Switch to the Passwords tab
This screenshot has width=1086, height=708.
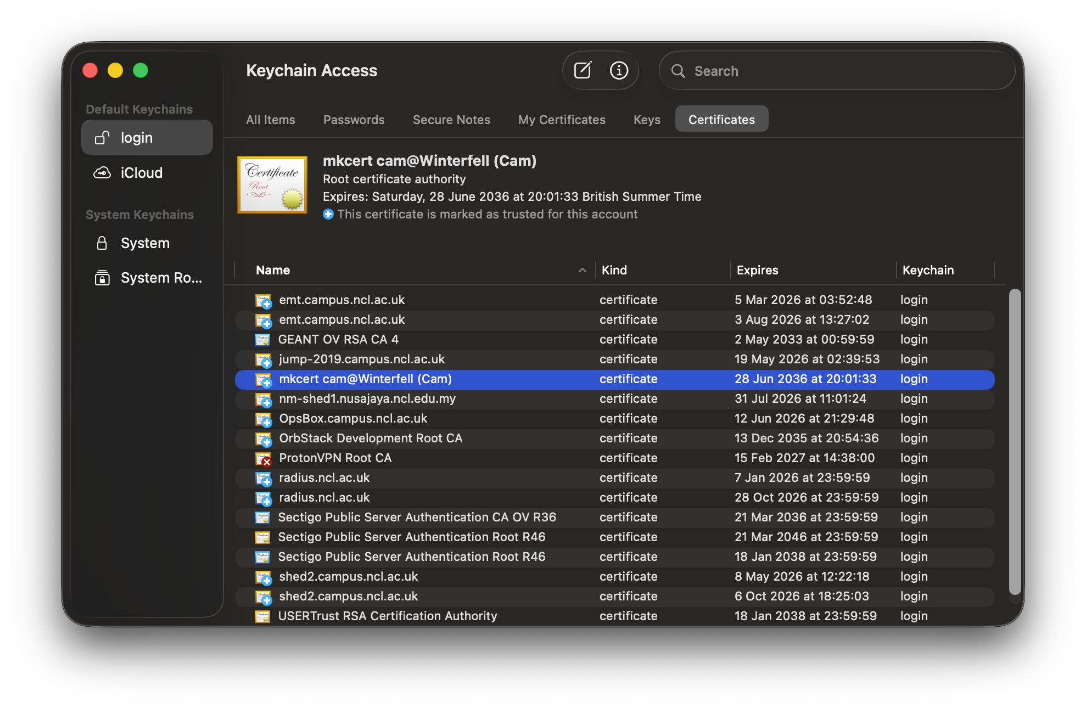click(x=354, y=120)
